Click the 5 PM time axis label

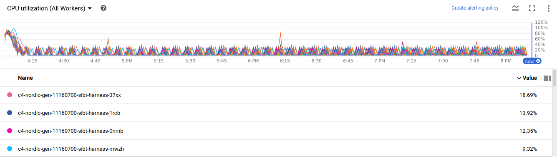(x=127, y=61)
